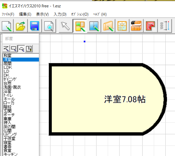Select the kitchen furniture tool icon
The image size is (175, 156).
(136, 26)
